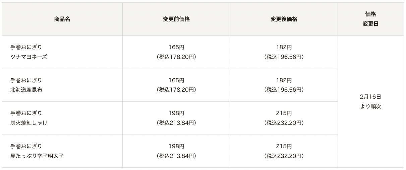Select the 炭火焼紅しゃけ product name
The height and width of the screenshot is (170, 406).
click(29, 123)
